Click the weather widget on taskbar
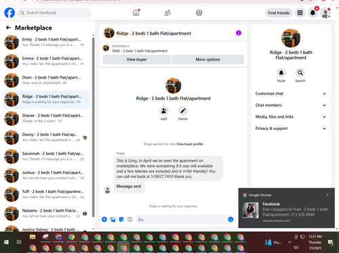This screenshot has width=339, height=253. [273, 242]
